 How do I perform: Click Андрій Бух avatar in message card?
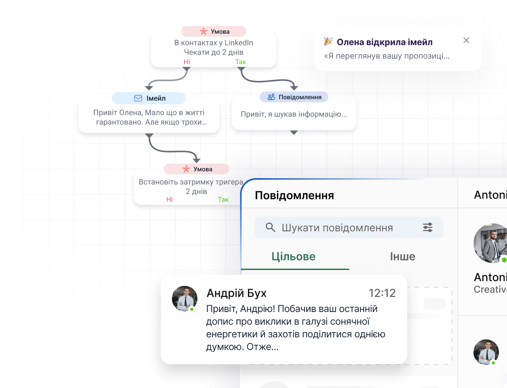click(x=185, y=299)
